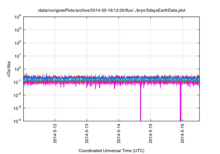220x154 pixels.
Task: Click the 10^-4 y-axis tick label
Action: (x=17, y=121)
